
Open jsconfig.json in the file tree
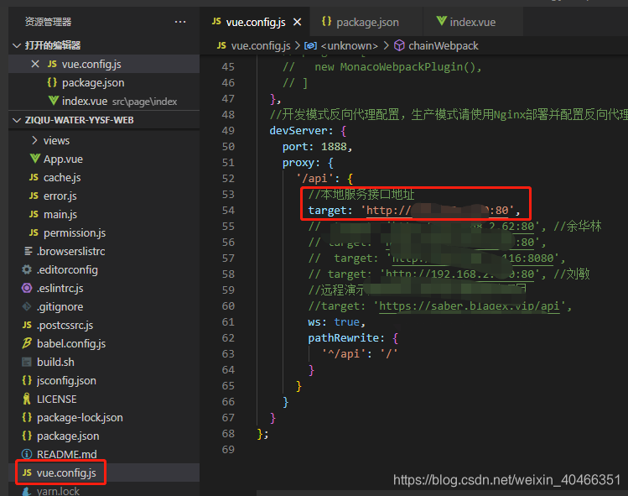104,380
